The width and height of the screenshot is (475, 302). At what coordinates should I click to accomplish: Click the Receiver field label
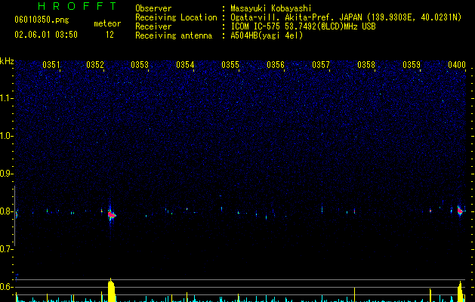coord(153,26)
